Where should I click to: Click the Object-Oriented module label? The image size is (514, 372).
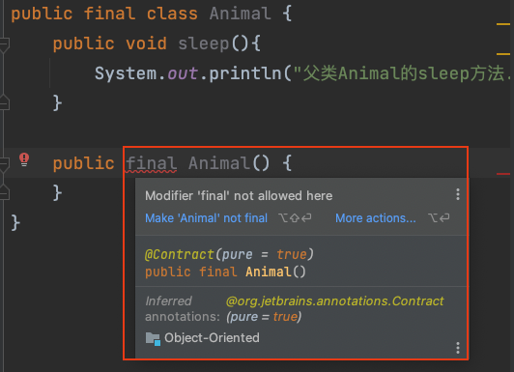[x=212, y=337]
